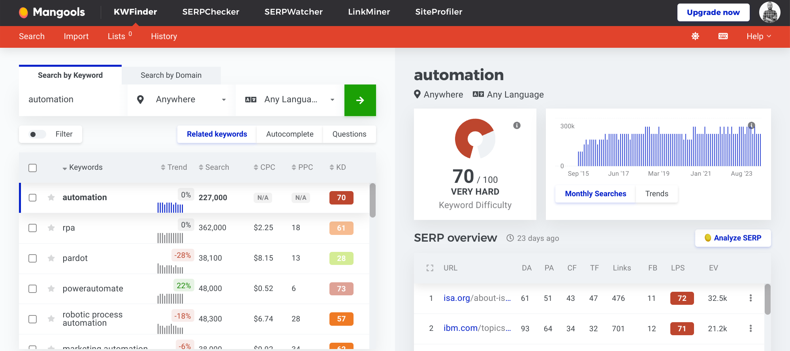The image size is (790, 351).
Task: Click the Analyze SERP button
Action: [733, 238]
